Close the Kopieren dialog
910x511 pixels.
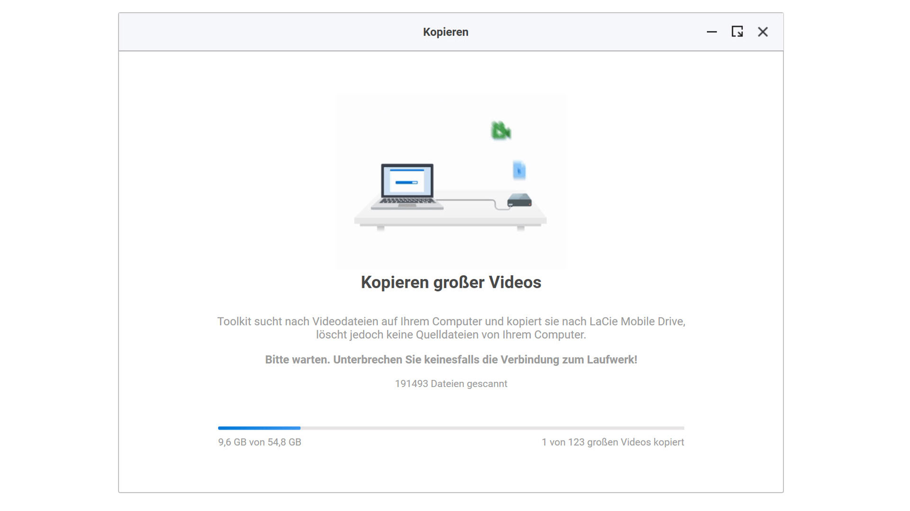pos(763,32)
